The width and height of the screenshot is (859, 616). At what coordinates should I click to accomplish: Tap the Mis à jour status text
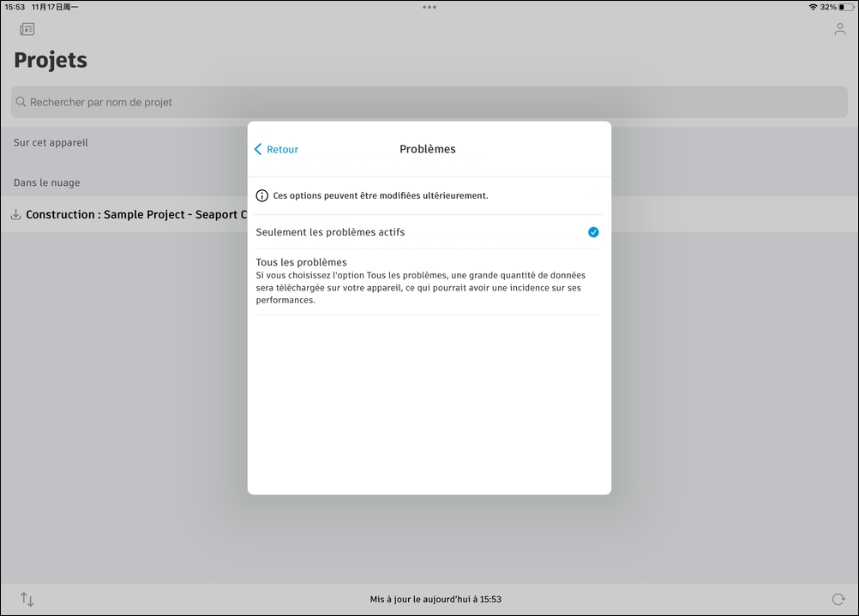(436, 599)
